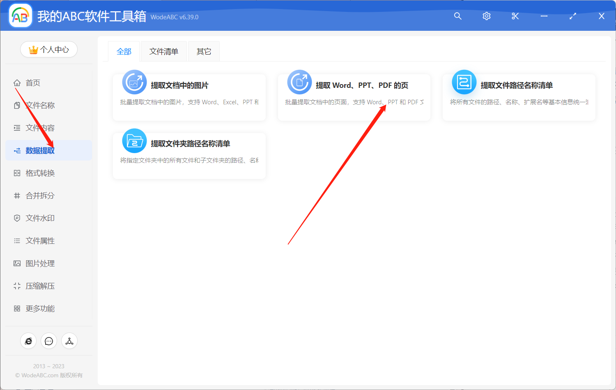Go to 首页 home page
The image size is (616, 390).
pos(33,83)
